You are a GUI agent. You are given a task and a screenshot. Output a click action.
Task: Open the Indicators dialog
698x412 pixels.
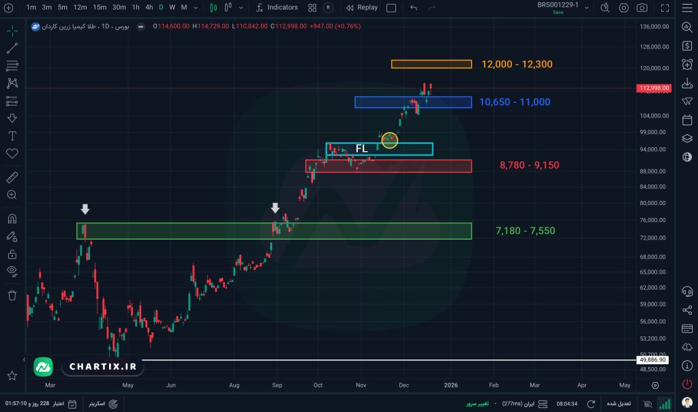click(277, 7)
